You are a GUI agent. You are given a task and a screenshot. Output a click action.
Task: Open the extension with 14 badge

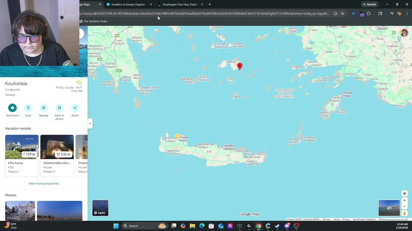point(361,14)
